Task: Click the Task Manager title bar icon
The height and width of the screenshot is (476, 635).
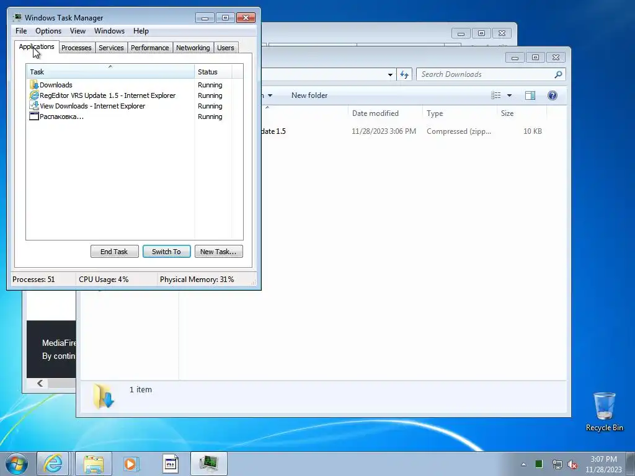Action: click(x=17, y=17)
